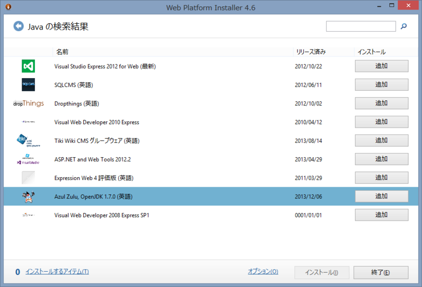The image size is (422, 287).
Task: Click release date 2013/04/29
Action: [309, 159]
